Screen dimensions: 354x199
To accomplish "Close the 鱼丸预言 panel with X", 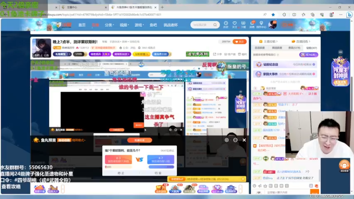I will tap(244, 140).
